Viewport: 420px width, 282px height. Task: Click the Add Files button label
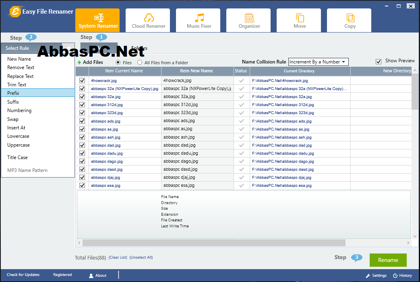pos(93,62)
